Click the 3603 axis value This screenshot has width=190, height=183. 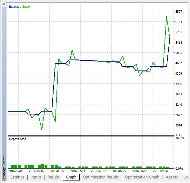coord(179,94)
